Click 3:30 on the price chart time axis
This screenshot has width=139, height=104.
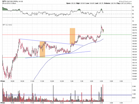[121, 81]
